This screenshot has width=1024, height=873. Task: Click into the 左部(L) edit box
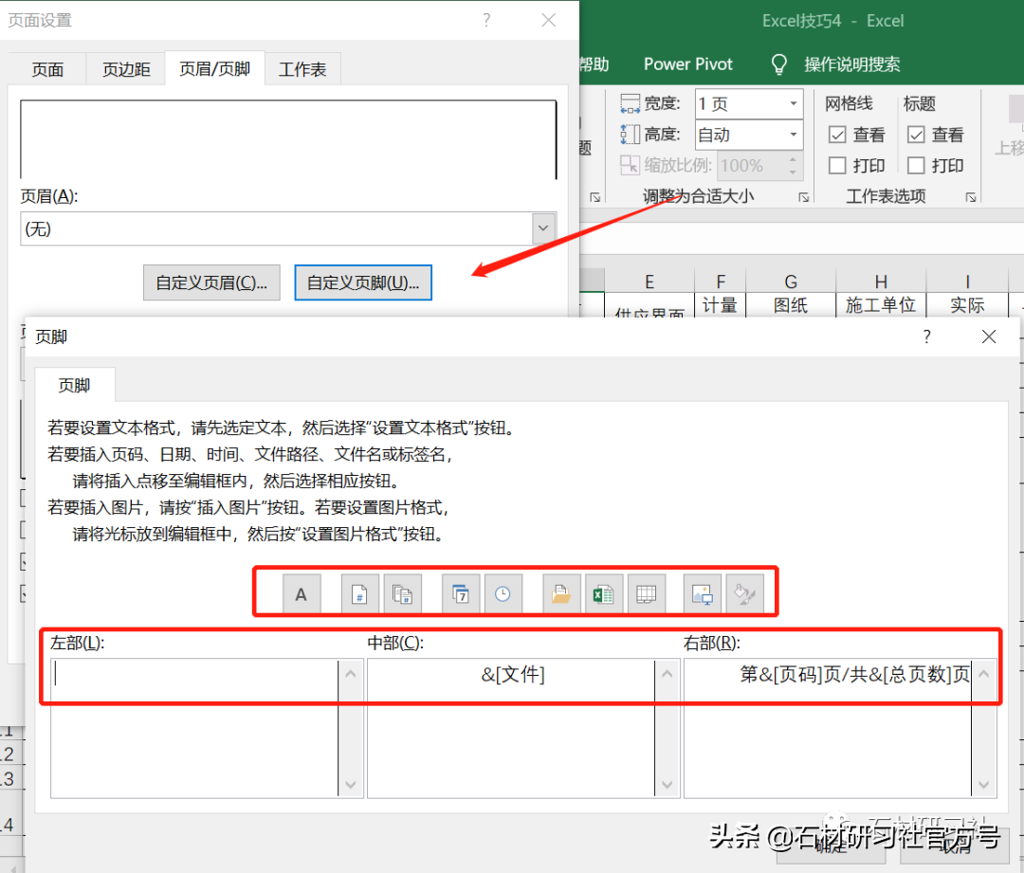click(x=194, y=728)
